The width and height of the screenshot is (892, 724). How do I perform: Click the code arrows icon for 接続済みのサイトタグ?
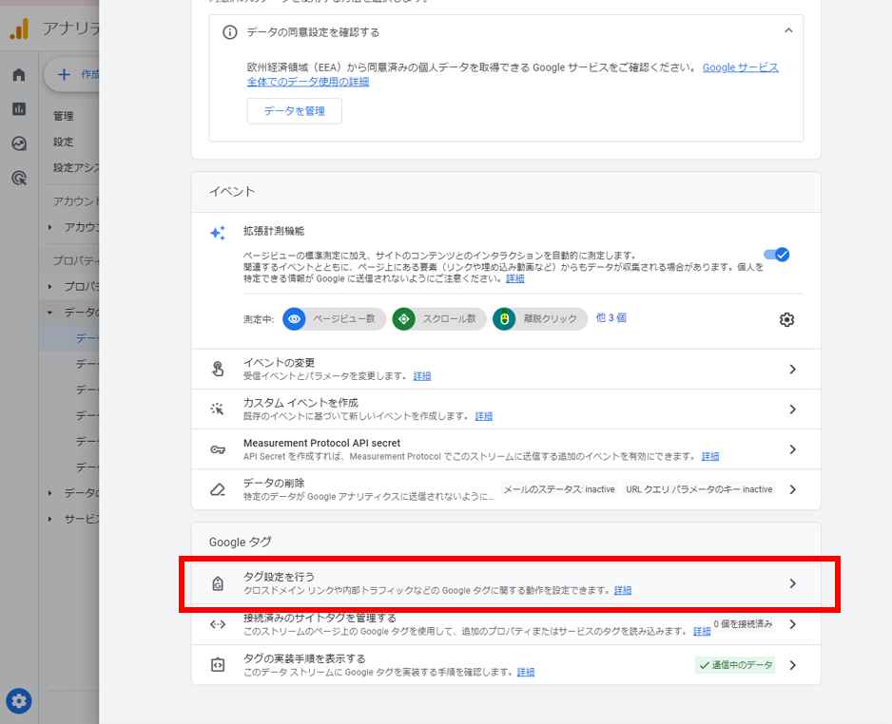coord(218,624)
